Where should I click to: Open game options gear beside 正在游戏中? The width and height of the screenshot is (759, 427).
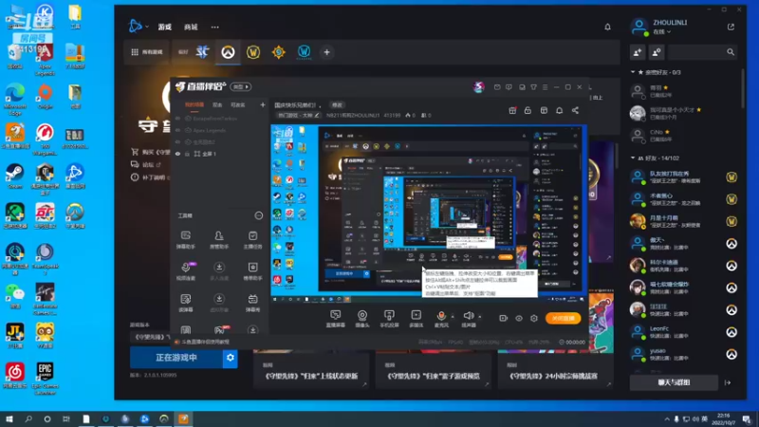(x=230, y=358)
